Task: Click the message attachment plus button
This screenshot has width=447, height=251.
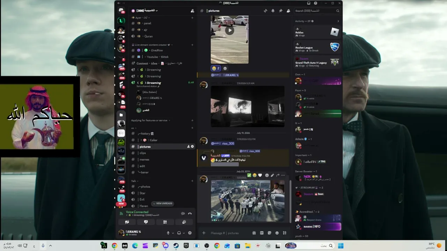Action: (204, 233)
